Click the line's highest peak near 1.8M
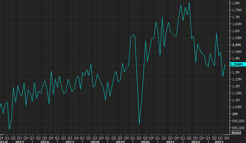Viewport: 246px width, 143px height. [189, 3]
